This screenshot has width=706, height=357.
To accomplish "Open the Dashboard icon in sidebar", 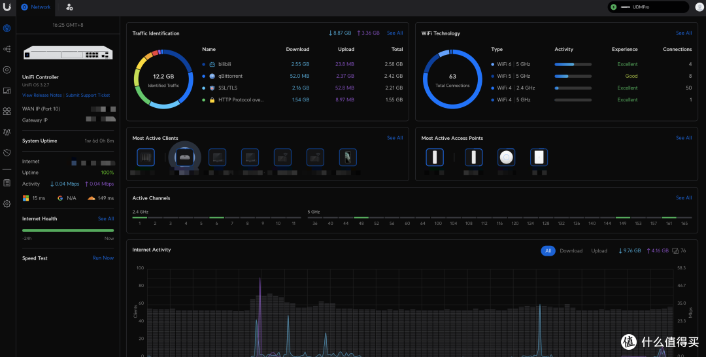I will click(7, 28).
